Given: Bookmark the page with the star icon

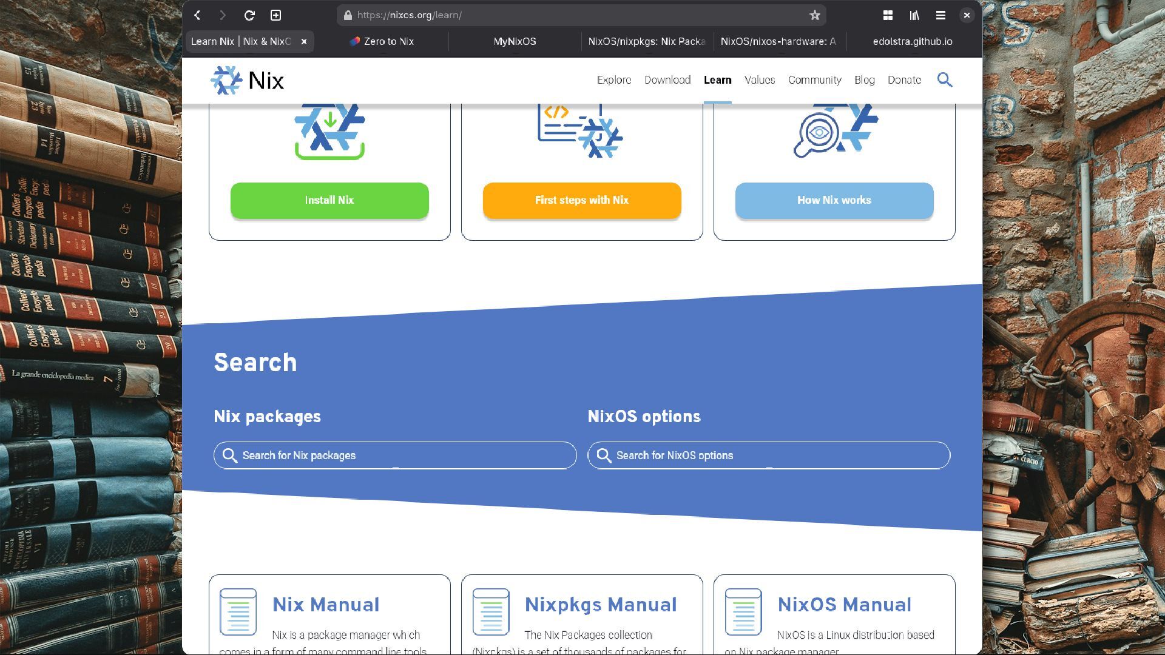Looking at the screenshot, I should pos(814,15).
